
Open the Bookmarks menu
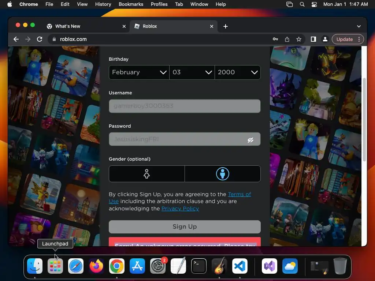coord(131,4)
